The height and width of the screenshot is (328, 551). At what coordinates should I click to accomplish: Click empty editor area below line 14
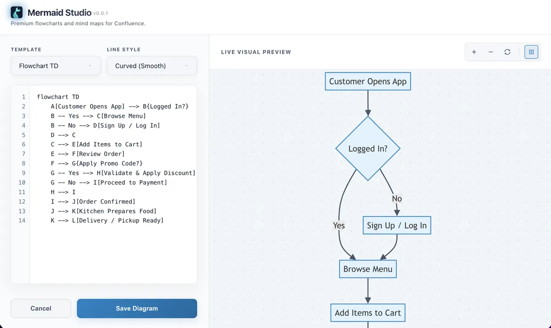pos(113,255)
